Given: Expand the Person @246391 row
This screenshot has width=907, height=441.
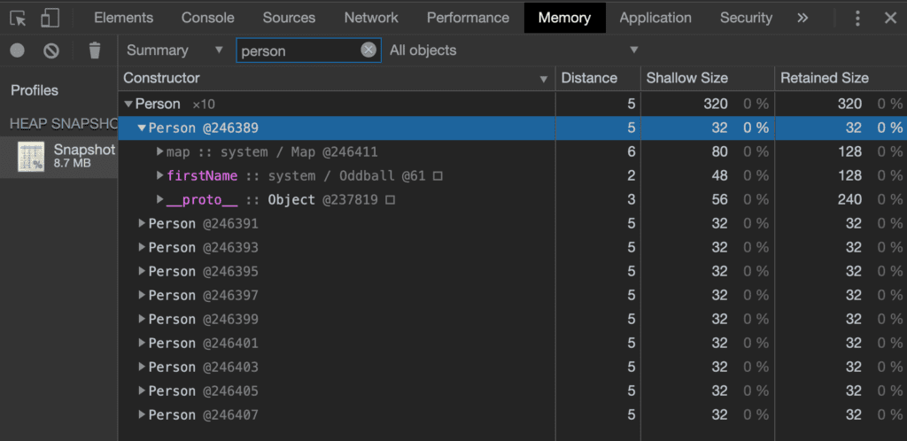Looking at the screenshot, I should (142, 224).
